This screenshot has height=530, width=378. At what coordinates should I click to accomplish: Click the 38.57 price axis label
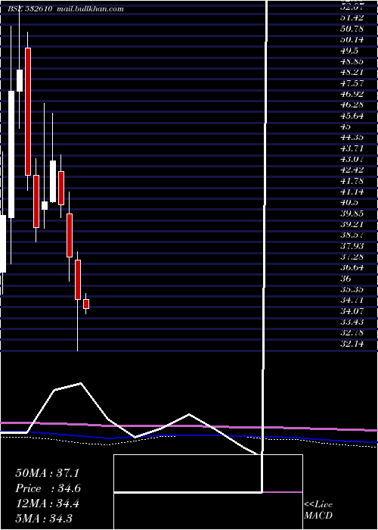pyautogui.click(x=352, y=235)
